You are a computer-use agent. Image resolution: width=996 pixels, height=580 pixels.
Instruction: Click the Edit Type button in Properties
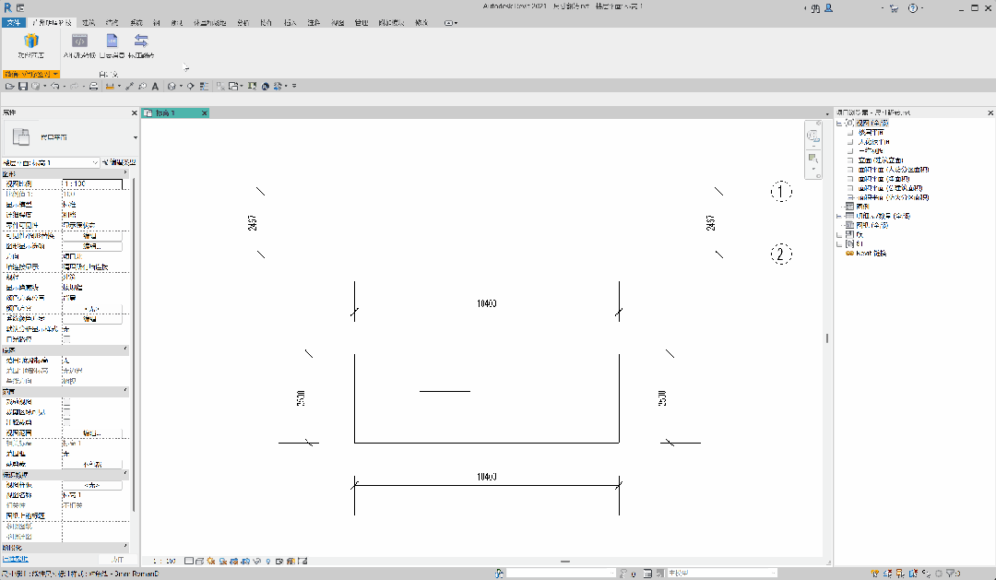(x=119, y=162)
